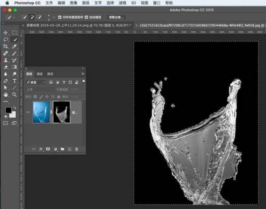Select the black-and-white layer mask thumbnail
The image size is (266, 209).
(62, 112)
